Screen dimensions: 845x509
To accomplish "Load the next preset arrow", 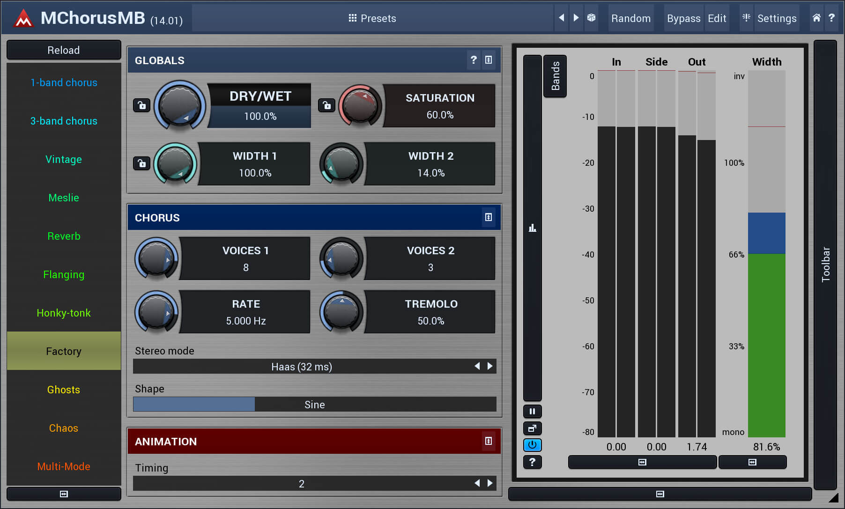I will click(x=576, y=18).
